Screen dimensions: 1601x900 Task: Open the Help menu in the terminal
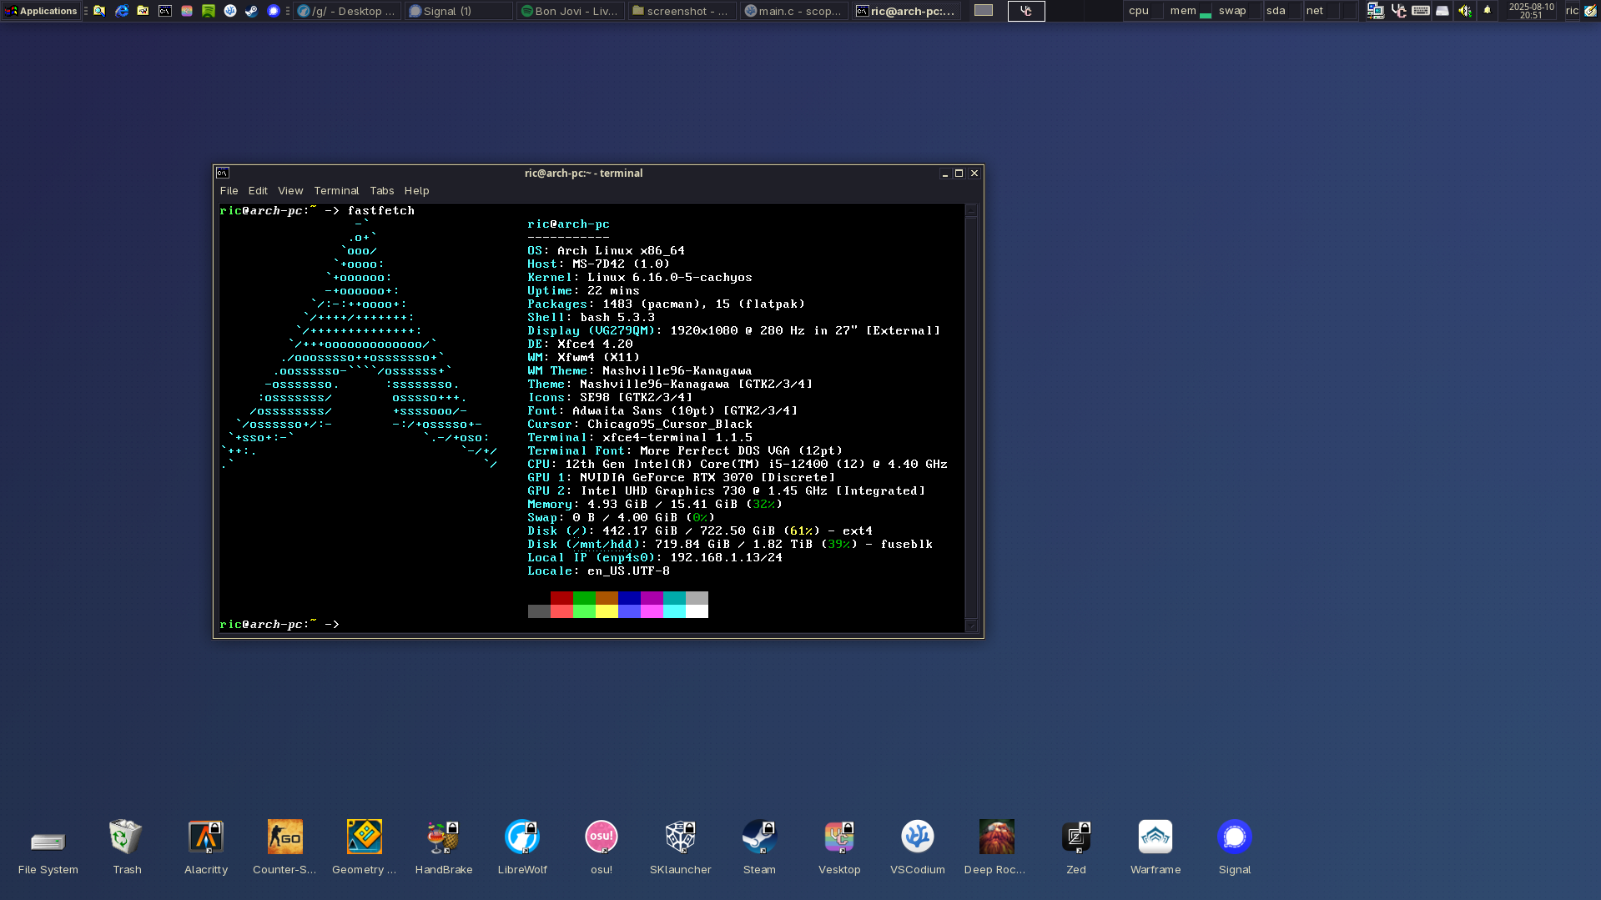(416, 191)
